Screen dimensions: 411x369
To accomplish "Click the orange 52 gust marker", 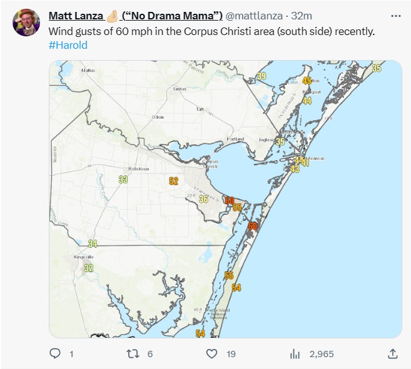I will coord(174,181).
